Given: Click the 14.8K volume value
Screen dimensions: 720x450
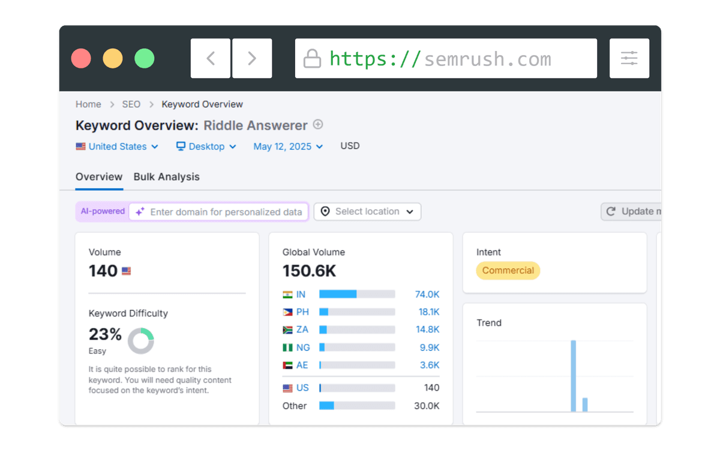Looking at the screenshot, I should tap(428, 329).
